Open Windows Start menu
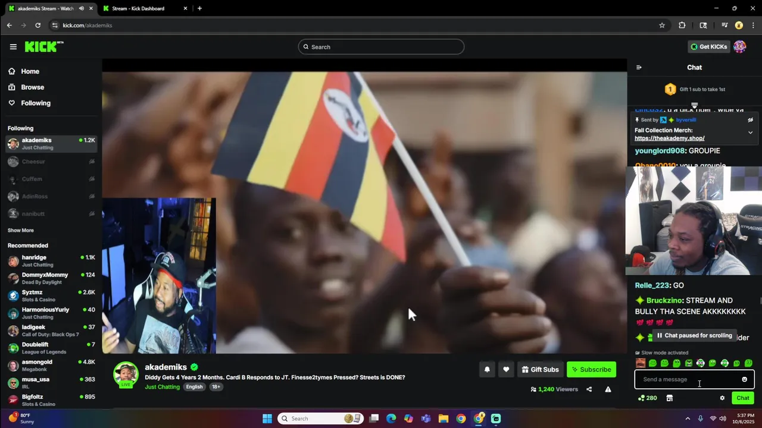Image resolution: width=762 pixels, height=428 pixels. coord(267,418)
